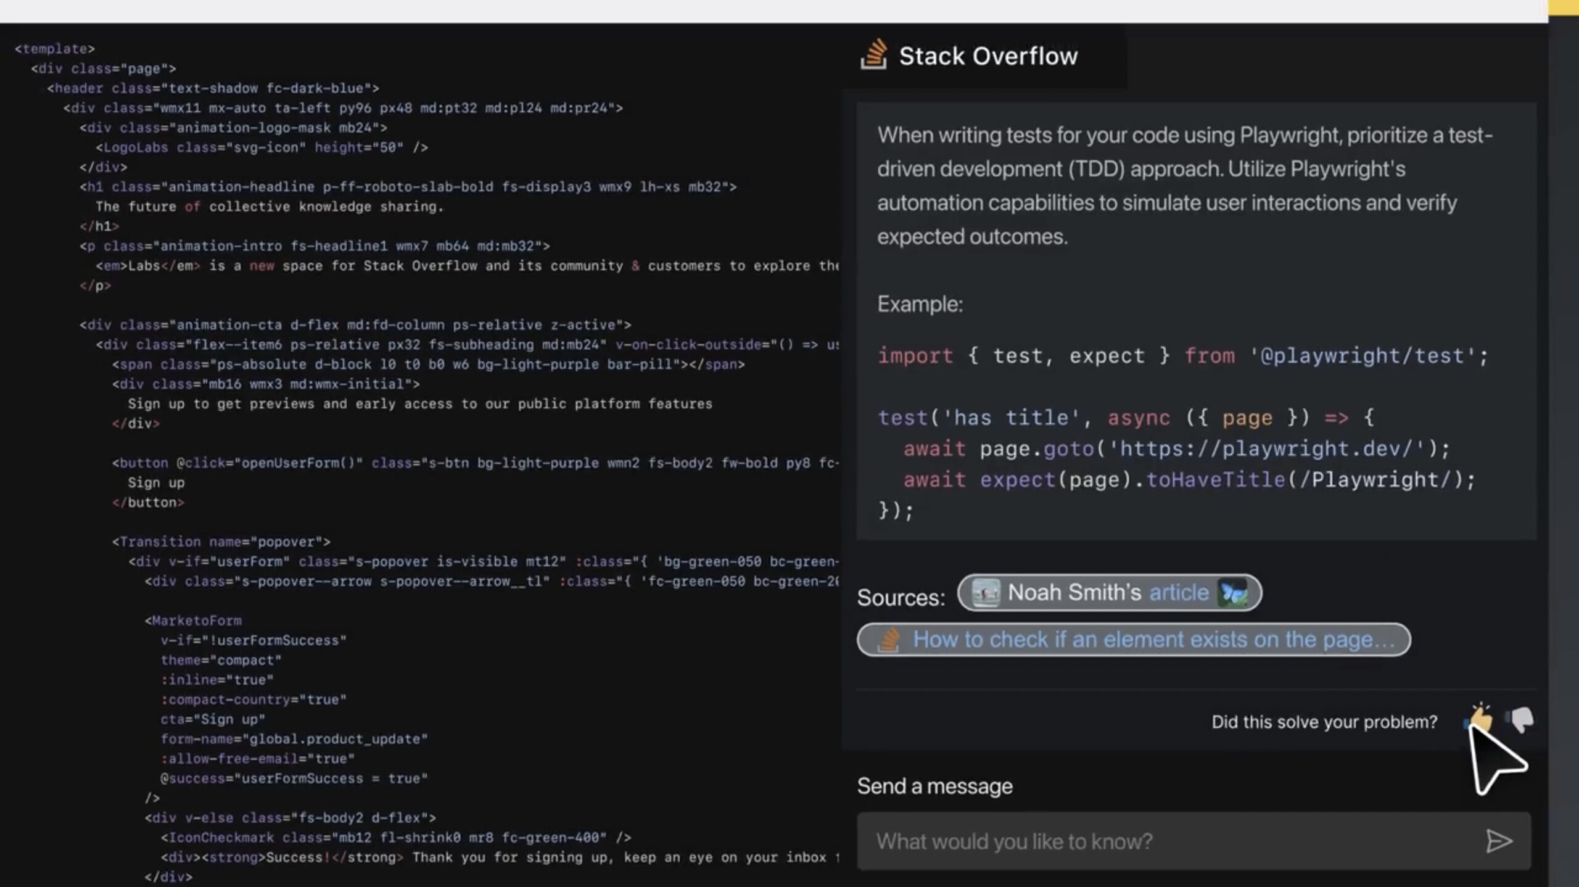Click the Stack Overflow icon in the element-exists source

[888, 640]
